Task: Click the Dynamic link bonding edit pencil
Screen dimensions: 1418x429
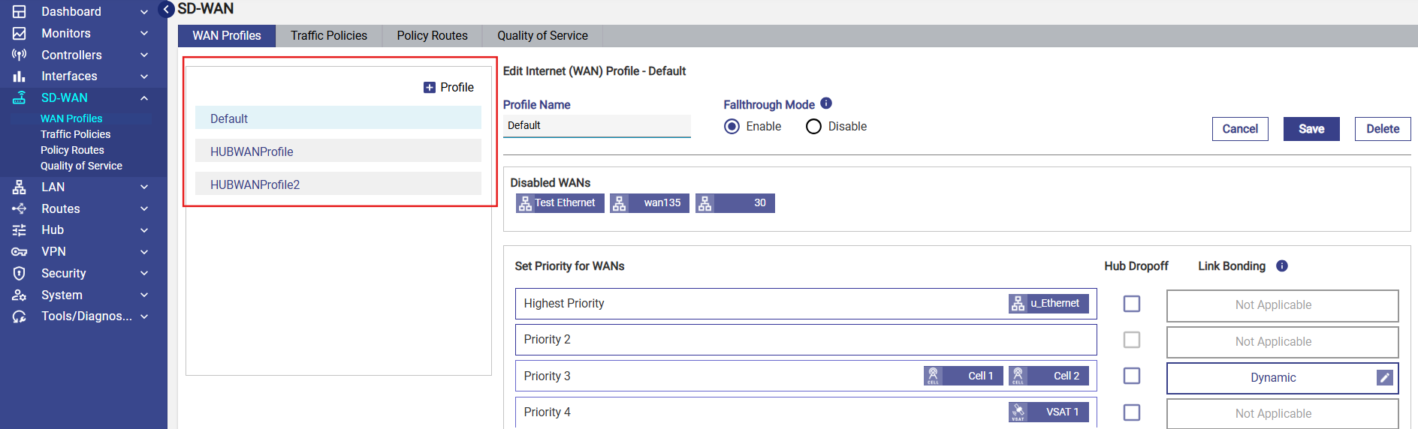Action: point(1384,377)
